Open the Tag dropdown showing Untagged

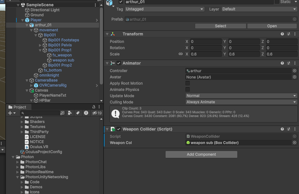point(165,9)
